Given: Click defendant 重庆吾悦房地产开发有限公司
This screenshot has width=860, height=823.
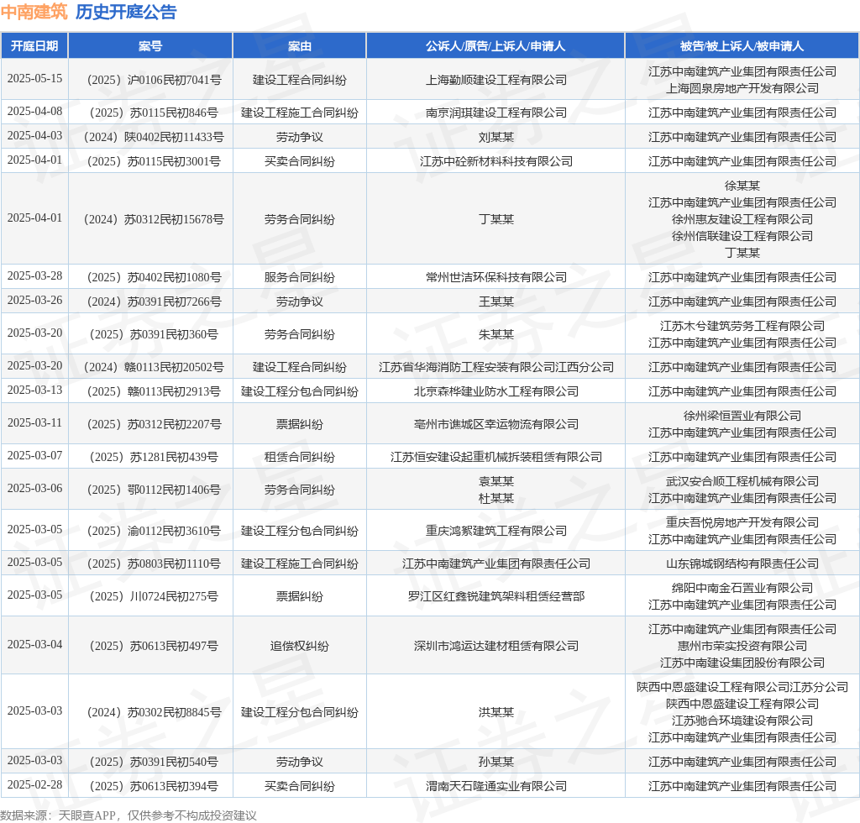Looking at the screenshot, I should pyautogui.click(x=742, y=522).
